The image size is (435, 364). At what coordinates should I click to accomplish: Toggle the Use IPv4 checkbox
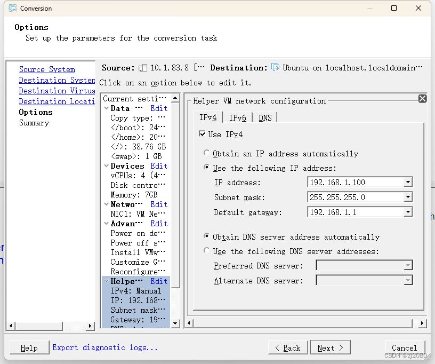click(x=202, y=134)
